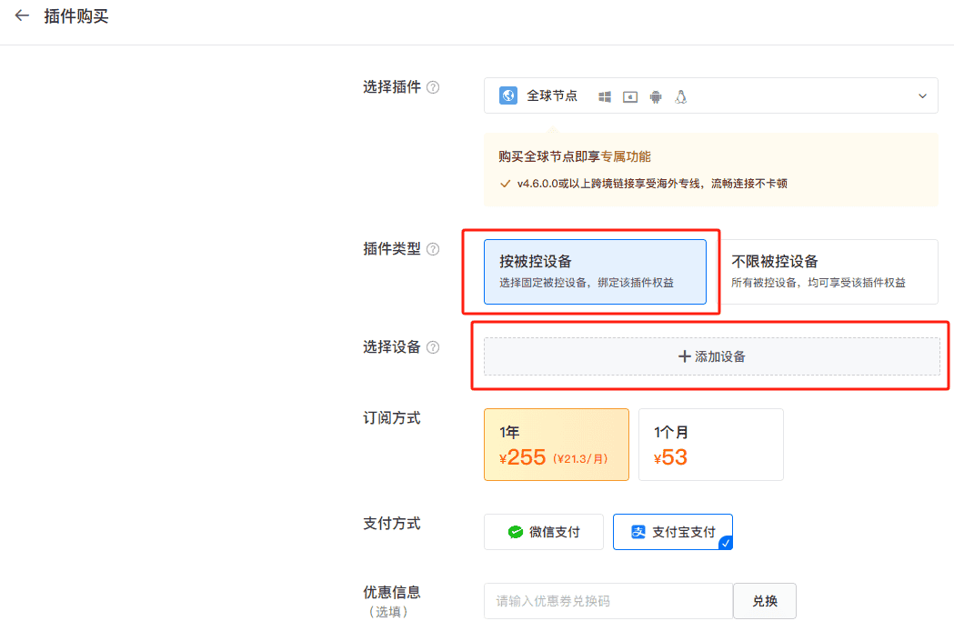Click the 选择设备 help icon
This screenshot has height=641, width=954.
pyautogui.click(x=435, y=346)
